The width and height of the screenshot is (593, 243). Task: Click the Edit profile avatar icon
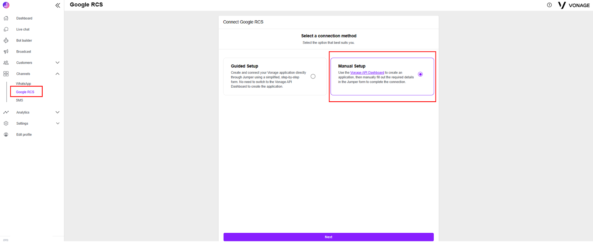pyautogui.click(x=6, y=134)
